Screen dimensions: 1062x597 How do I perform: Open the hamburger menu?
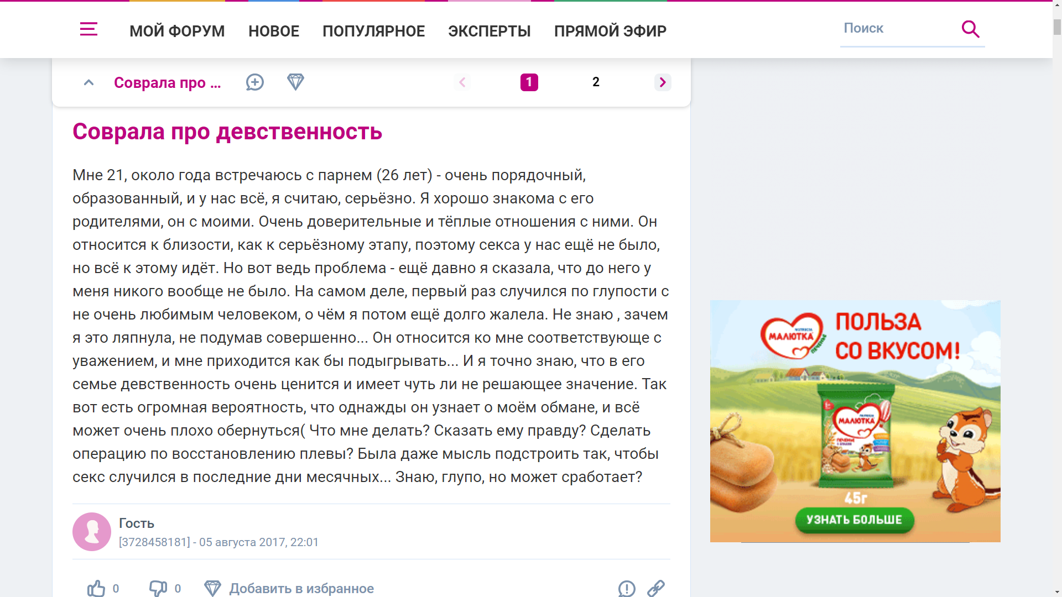click(88, 29)
